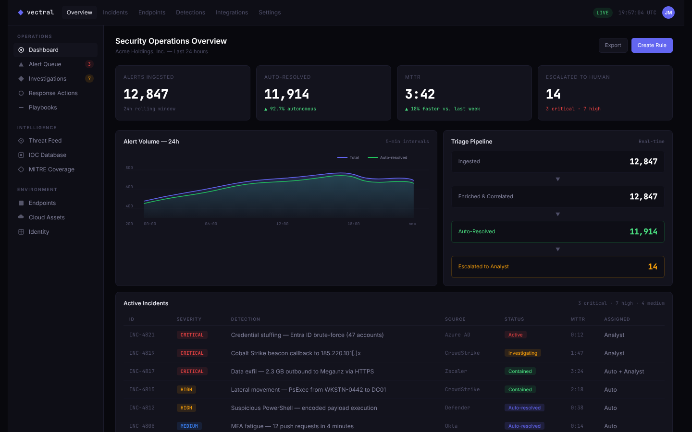Open the MTTR stat card

(464, 93)
